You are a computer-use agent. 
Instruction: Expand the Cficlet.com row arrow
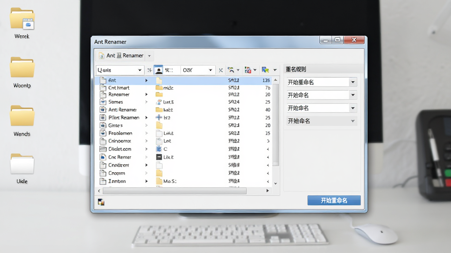click(146, 149)
